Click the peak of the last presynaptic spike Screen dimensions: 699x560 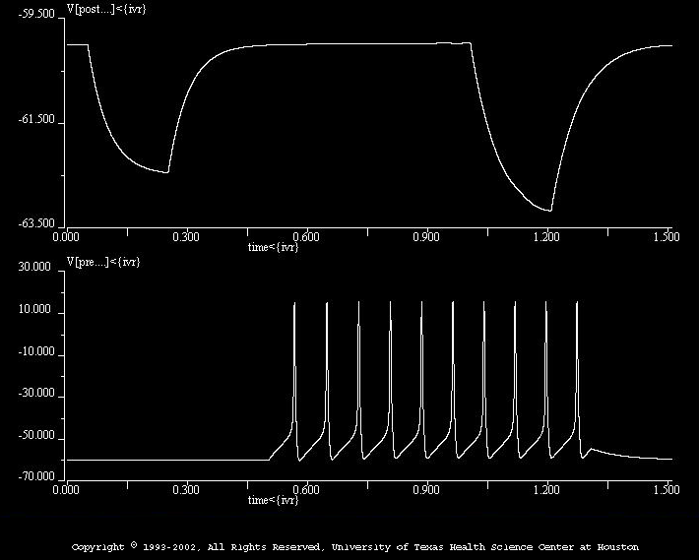(x=577, y=303)
